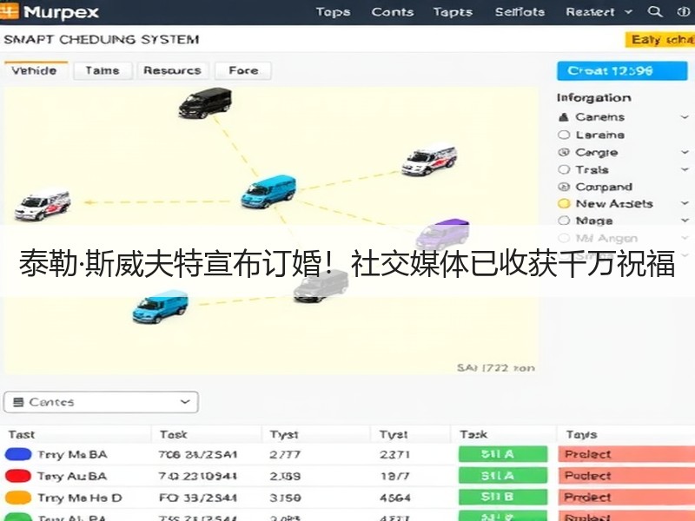Select the lower-left blue van on the map
Screen dimensions: 695x521
pos(160,307)
